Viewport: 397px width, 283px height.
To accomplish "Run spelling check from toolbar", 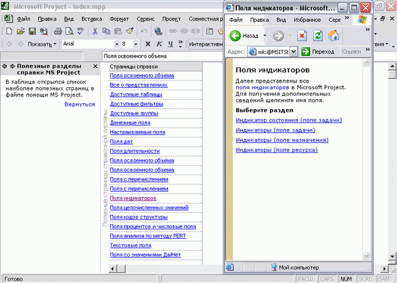I will click(81, 31).
